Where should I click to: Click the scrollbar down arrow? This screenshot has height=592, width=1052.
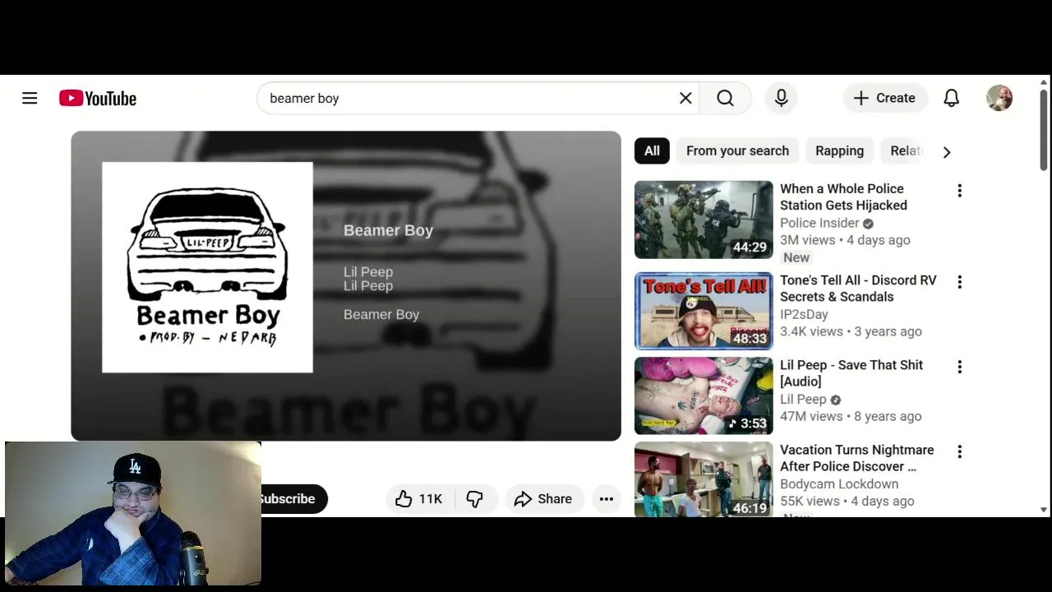click(1044, 510)
